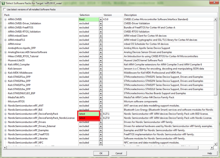Click 'Huawei LiteOS kernel Software Pack' description
220x158 pixels.
coord(143,60)
